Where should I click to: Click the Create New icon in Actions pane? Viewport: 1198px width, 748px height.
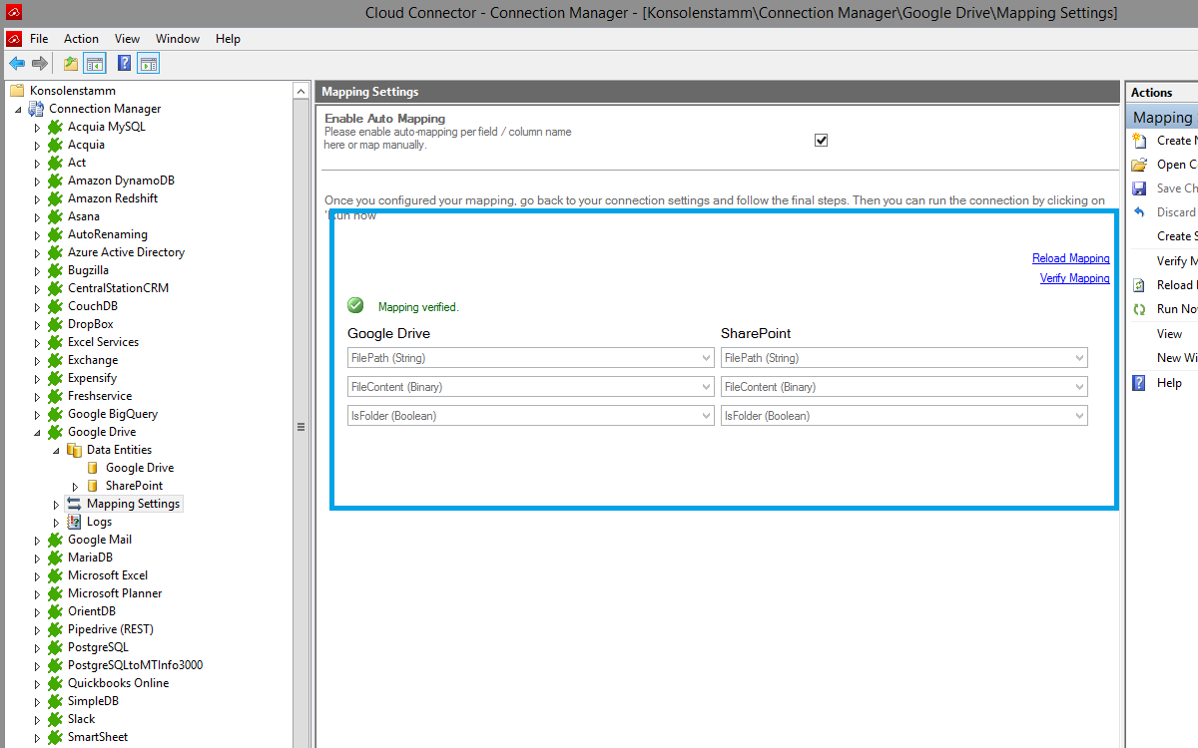tap(1139, 141)
